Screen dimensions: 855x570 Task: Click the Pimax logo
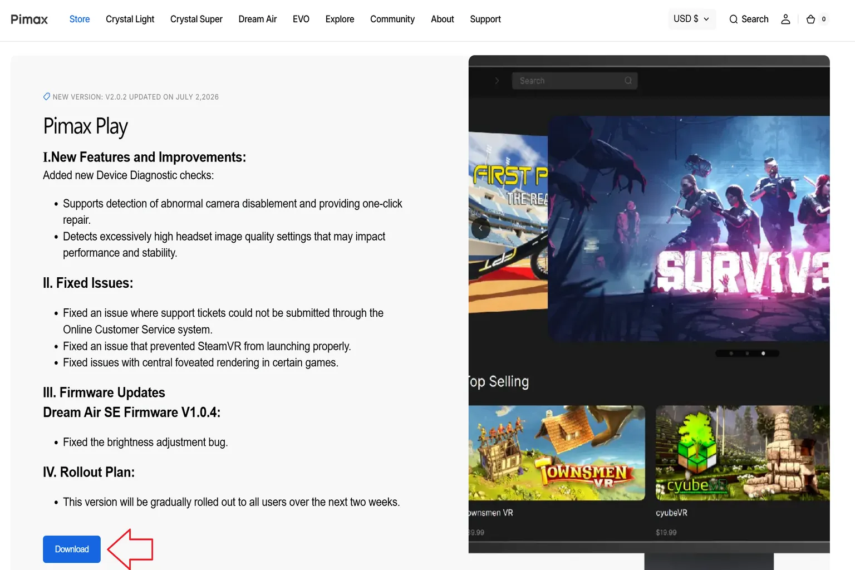click(30, 19)
